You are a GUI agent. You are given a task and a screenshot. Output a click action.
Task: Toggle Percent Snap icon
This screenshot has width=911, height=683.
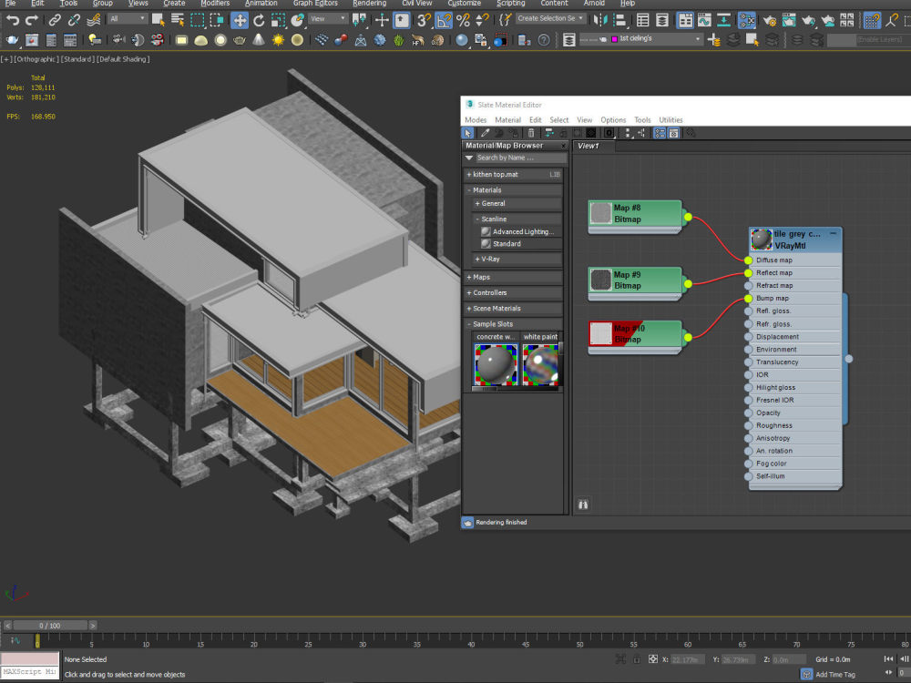pyautogui.click(x=463, y=20)
